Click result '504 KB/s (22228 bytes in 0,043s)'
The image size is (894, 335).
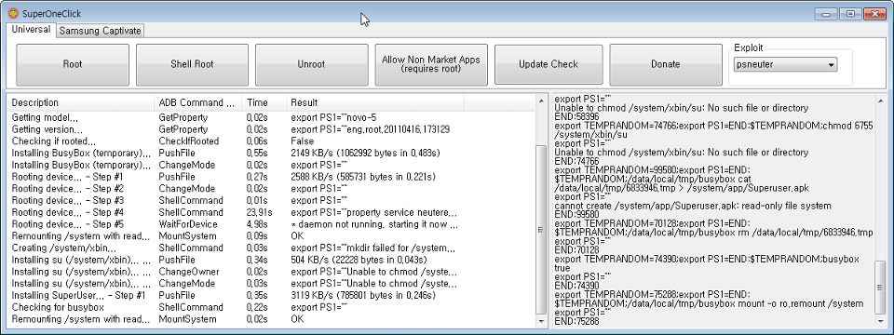(x=359, y=260)
